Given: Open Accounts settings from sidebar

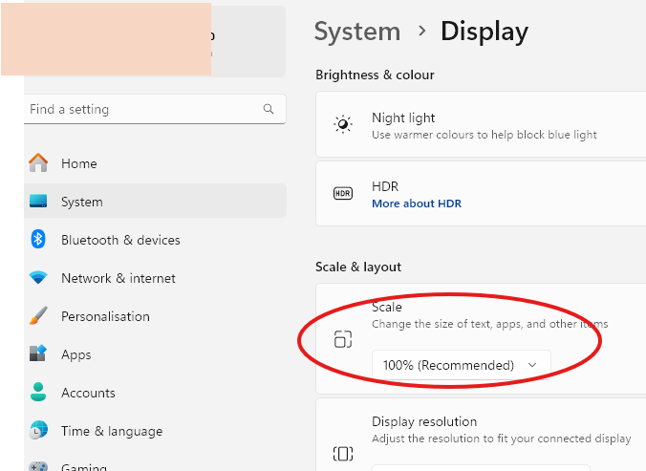Looking at the screenshot, I should click(x=88, y=393).
